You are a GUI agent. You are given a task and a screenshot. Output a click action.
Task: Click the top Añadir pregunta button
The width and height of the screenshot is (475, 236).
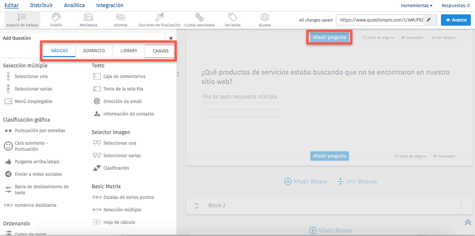click(329, 38)
